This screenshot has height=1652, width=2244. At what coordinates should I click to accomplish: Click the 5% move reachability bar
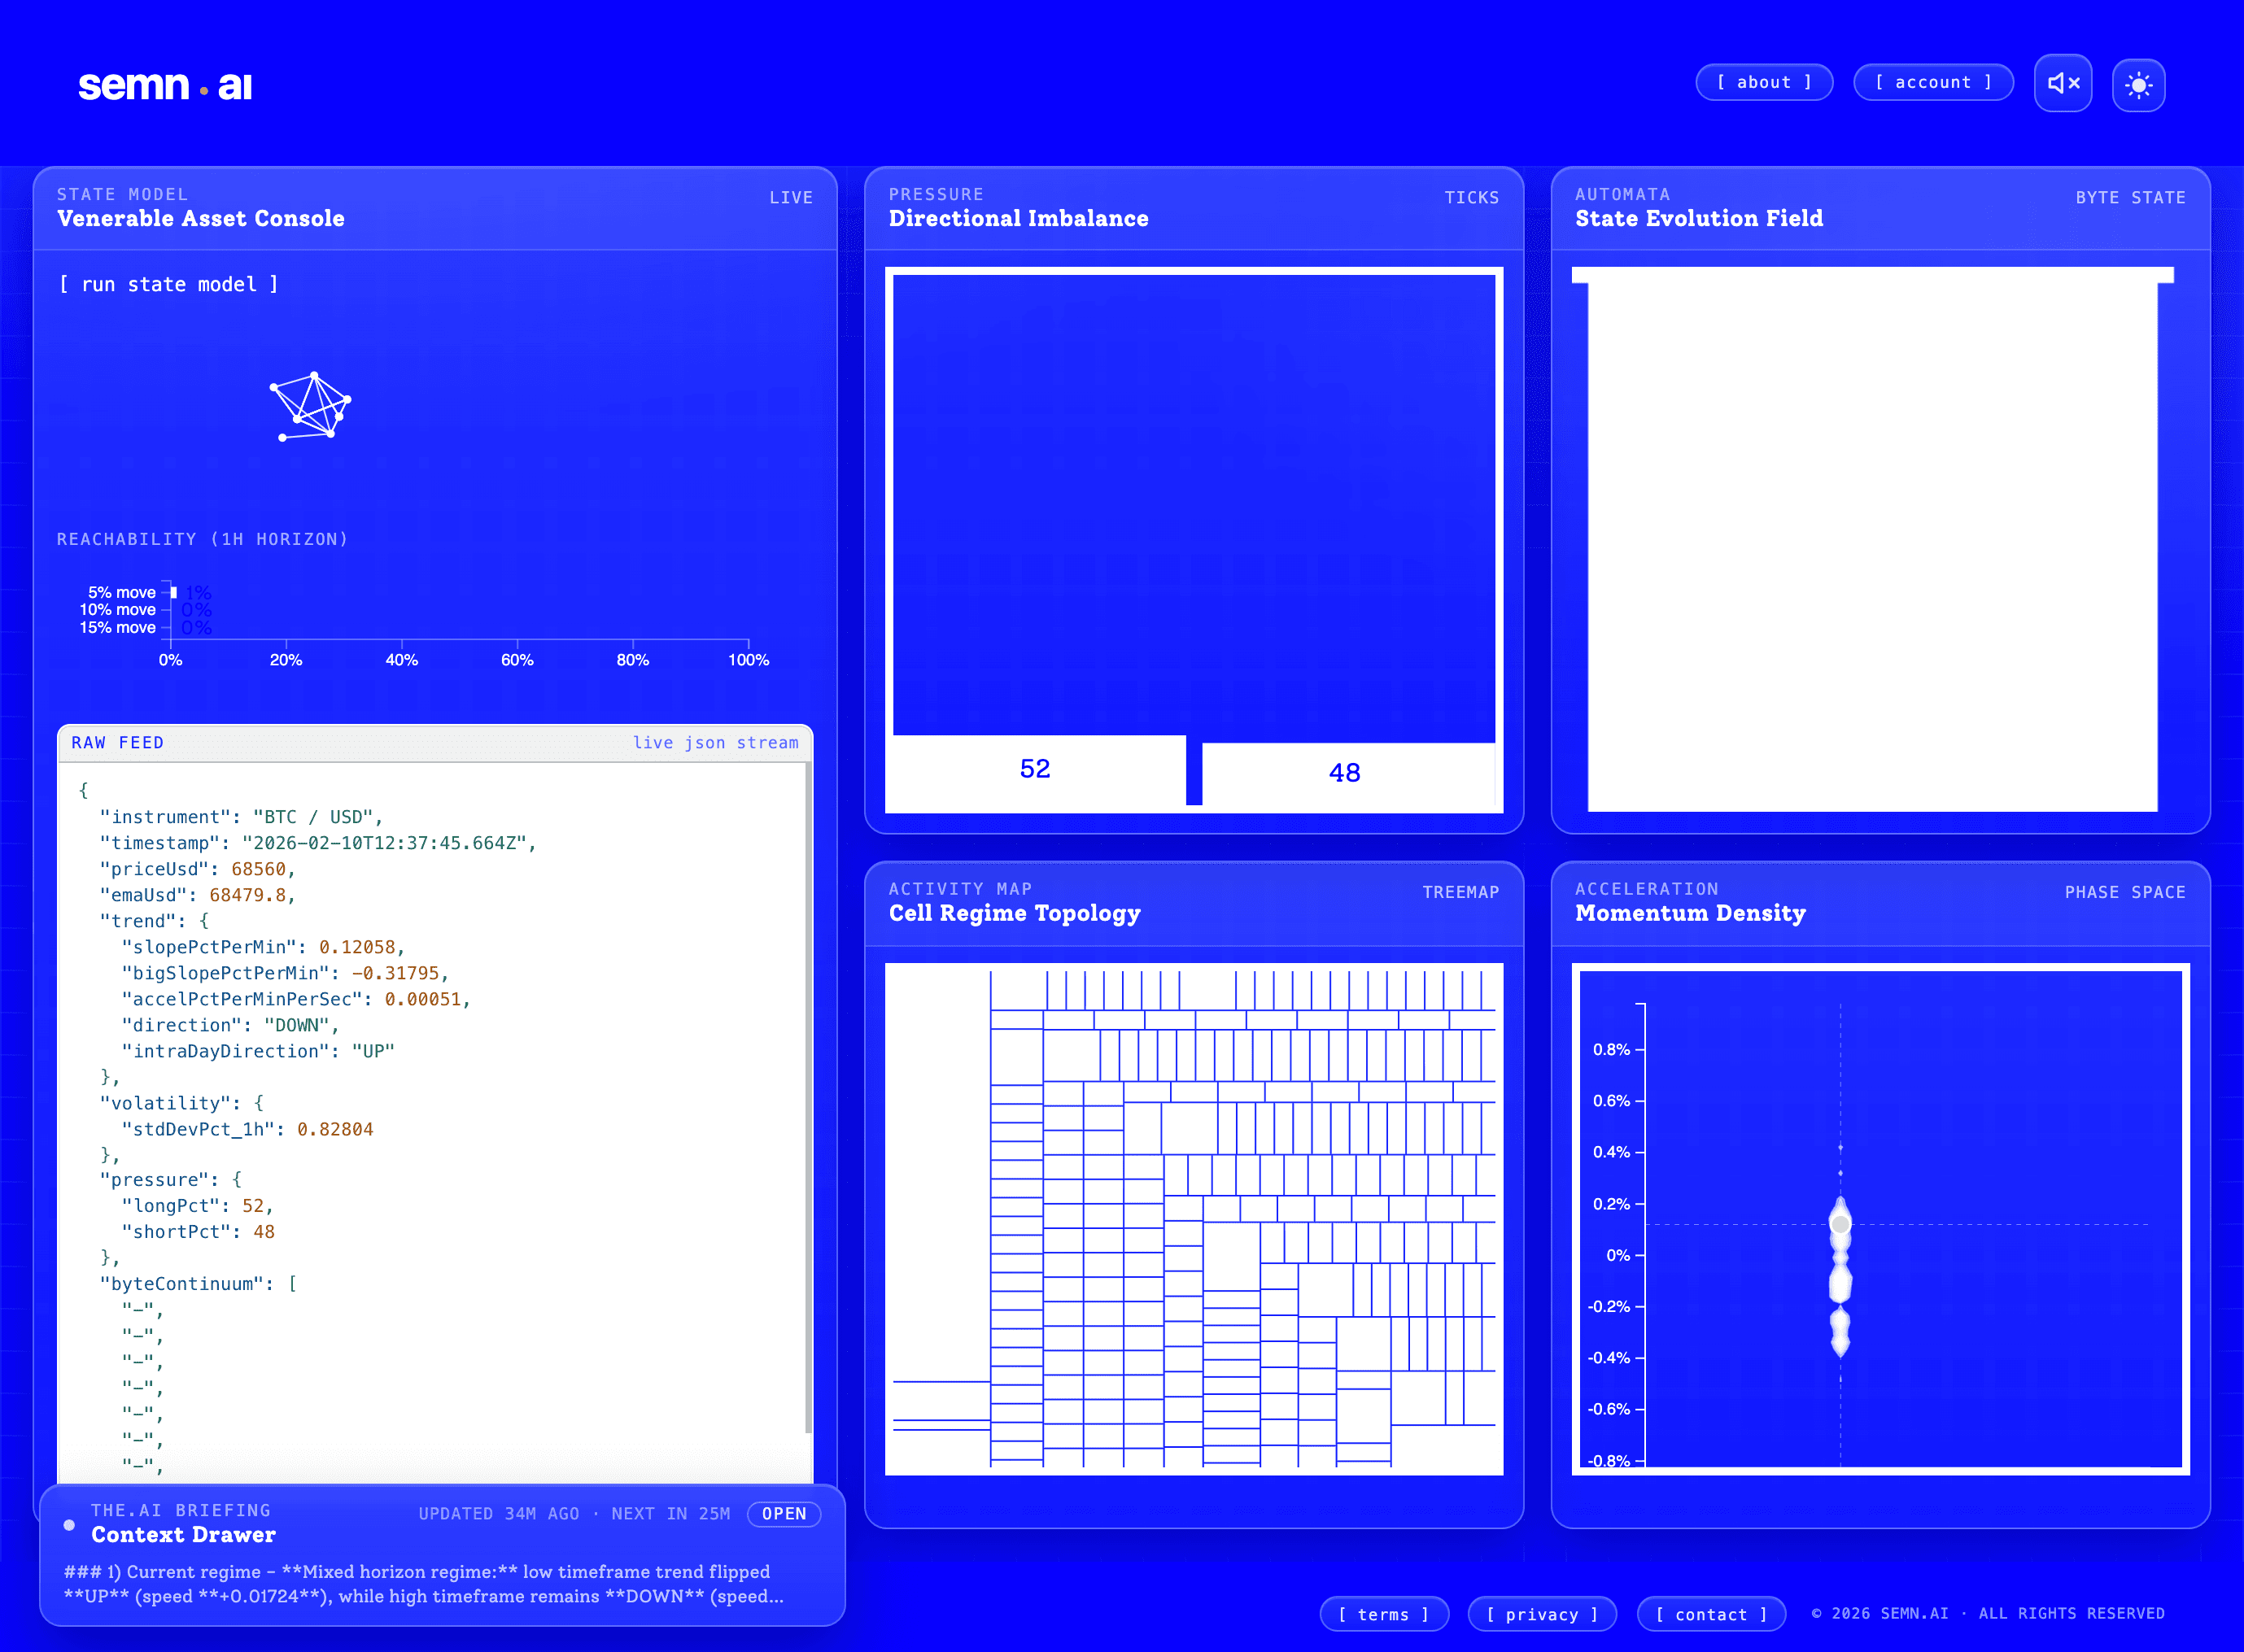(x=173, y=592)
